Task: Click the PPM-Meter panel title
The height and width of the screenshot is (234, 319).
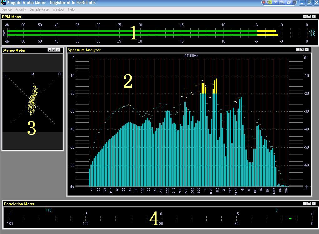Action: [12, 17]
